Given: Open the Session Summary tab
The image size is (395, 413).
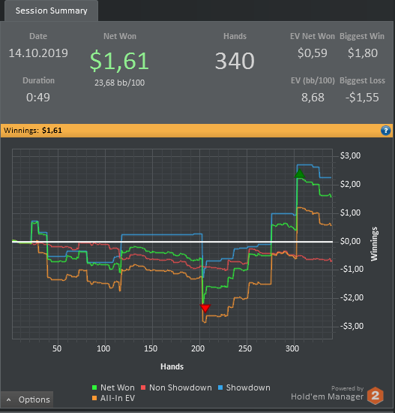Looking at the screenshot, I should pyautogui.click(x=51, y=11).
